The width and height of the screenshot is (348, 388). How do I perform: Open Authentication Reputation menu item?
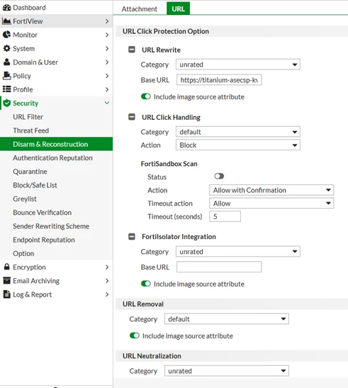click(x=52, y=158)
